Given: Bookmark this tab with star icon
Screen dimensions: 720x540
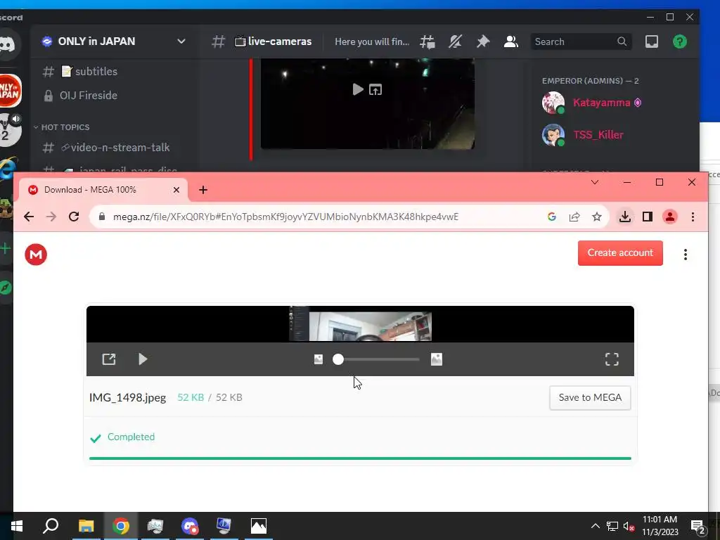Looking at the screenshot, I should pos(596,217).
